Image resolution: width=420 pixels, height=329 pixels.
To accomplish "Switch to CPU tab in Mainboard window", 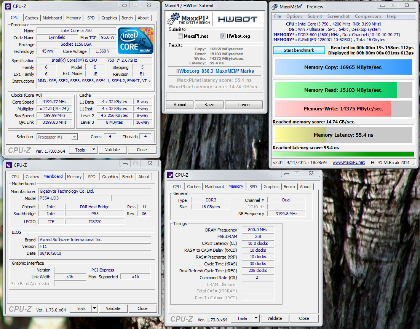I will coord(15,177).
